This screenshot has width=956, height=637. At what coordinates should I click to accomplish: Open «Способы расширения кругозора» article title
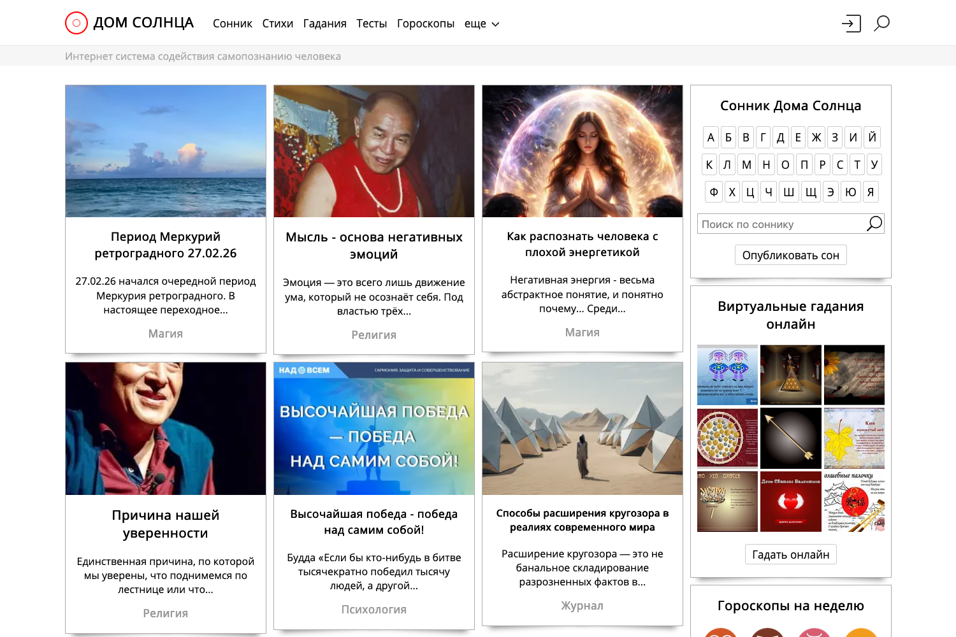pyautogui.click(x=583, y=520)
